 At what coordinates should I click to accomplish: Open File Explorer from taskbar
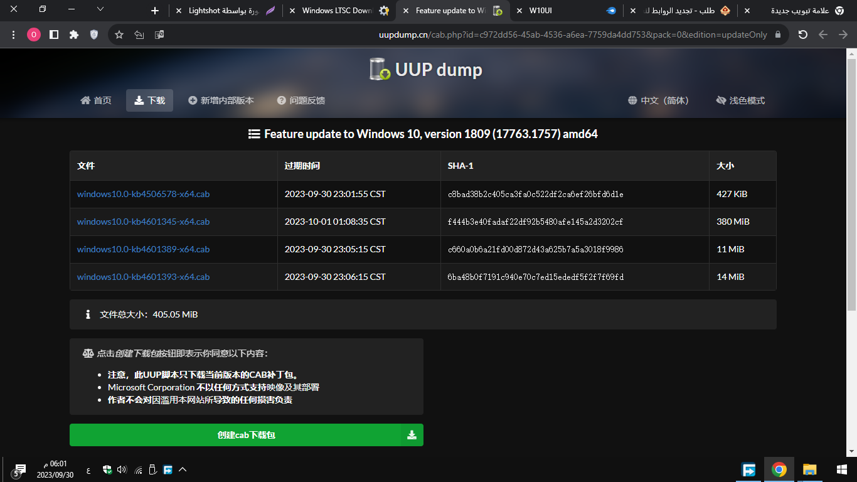click(810, 469)
